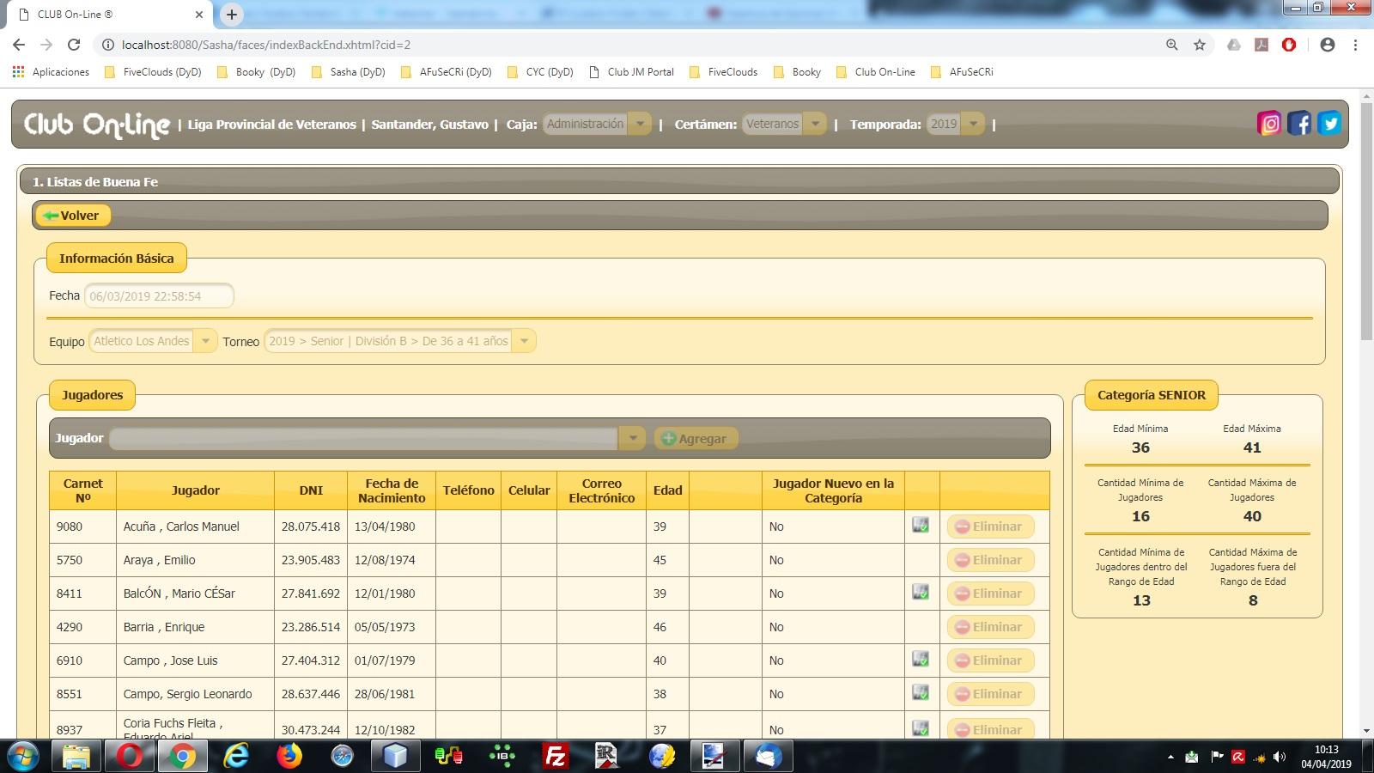
Task: Open the Sasha (DyD) bookmark folder
Action: click(349, 72)
